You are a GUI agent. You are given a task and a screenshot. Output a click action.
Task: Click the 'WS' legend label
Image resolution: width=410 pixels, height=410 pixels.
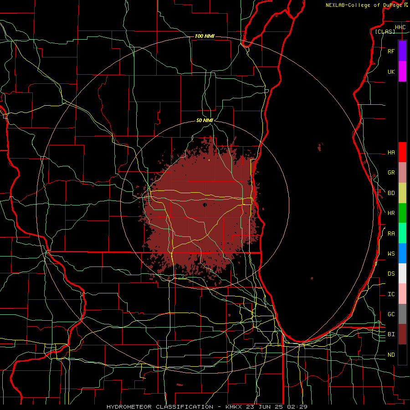point(391,254)
